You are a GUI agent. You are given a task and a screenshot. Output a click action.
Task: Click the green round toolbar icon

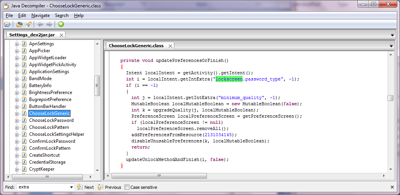(x=61, y=24)
